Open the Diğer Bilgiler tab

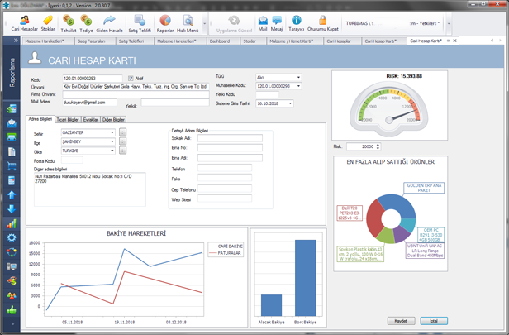[x=113, y=120]
